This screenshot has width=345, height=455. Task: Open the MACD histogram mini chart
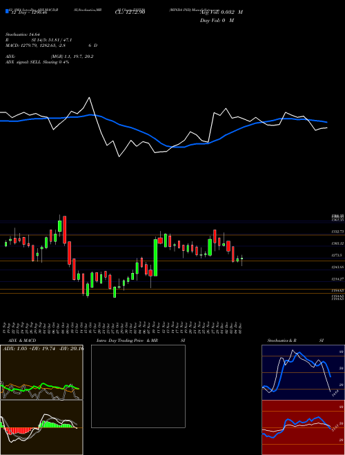coord(41,427)
